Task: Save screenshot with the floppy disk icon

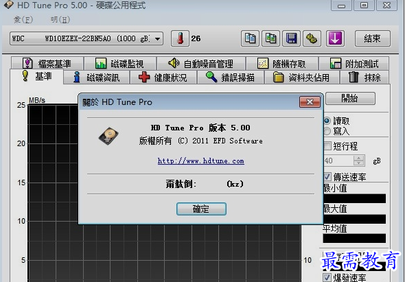Action: tap(291, 38)
